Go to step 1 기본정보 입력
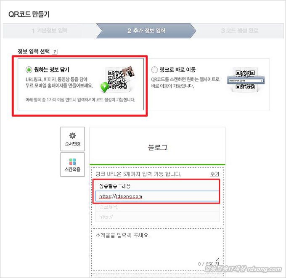The height and width of the screenshot is (278, 286). click(50, 31)
